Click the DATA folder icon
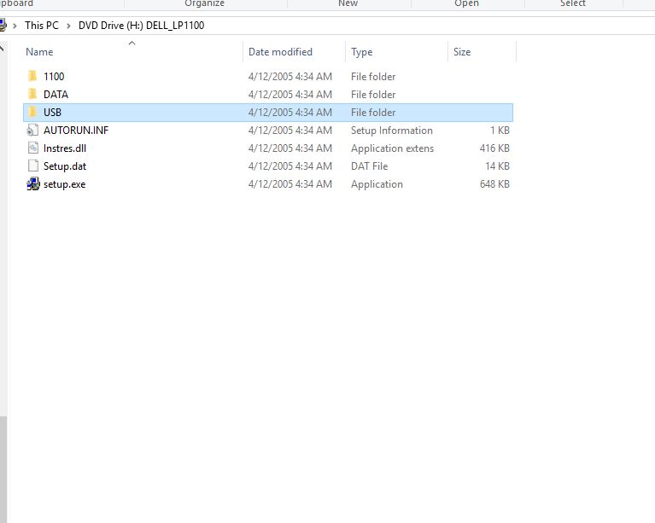The height and width of the screenshot is (523, 655). click(32, 95)
